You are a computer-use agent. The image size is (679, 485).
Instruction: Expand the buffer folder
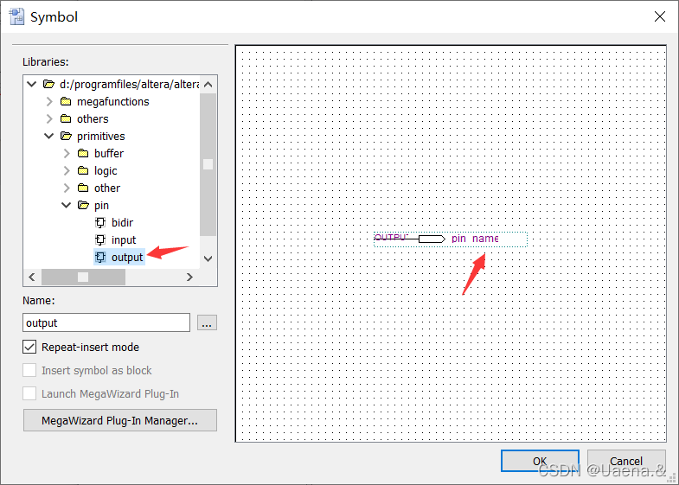[x=67, y=153]
